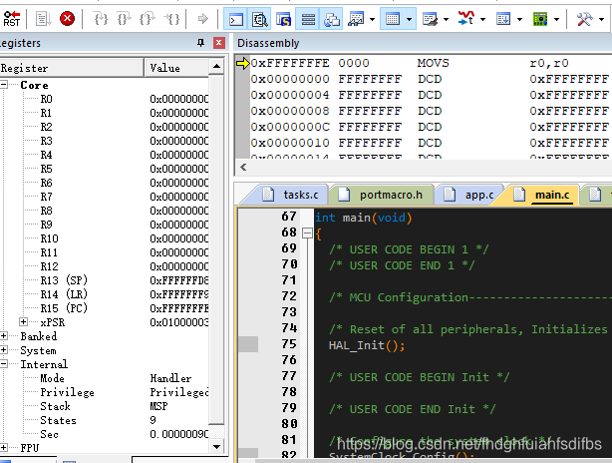Click the Step Out debug icon
This screenshot has height=463, width=612.
point(148,19)
